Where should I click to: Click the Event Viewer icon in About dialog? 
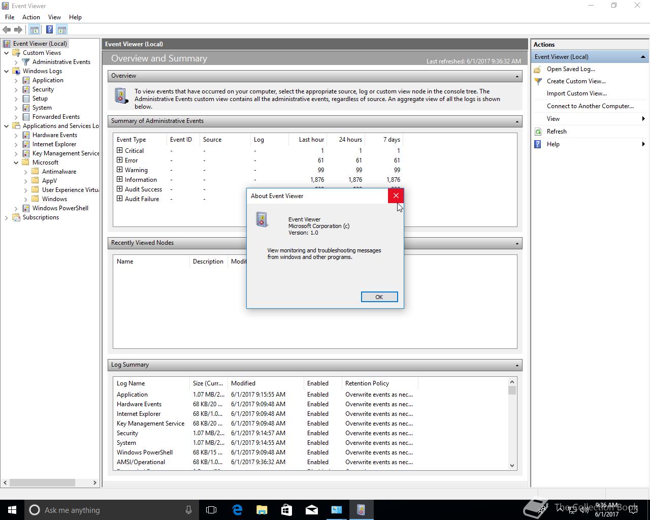point(262,219)
